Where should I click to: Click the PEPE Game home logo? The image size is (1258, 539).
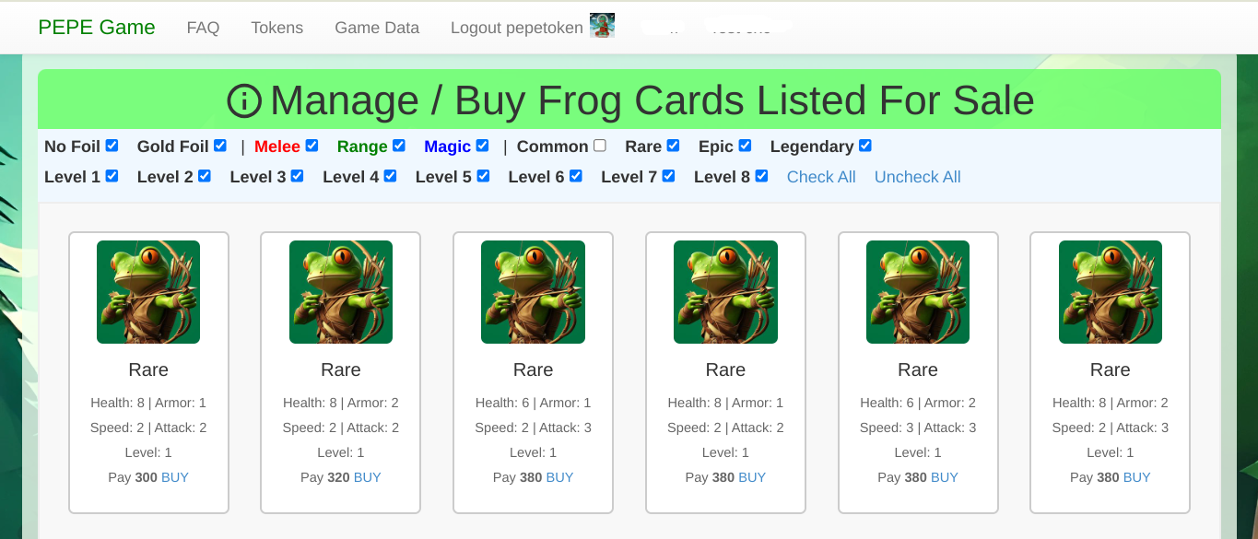coord(97,28)
